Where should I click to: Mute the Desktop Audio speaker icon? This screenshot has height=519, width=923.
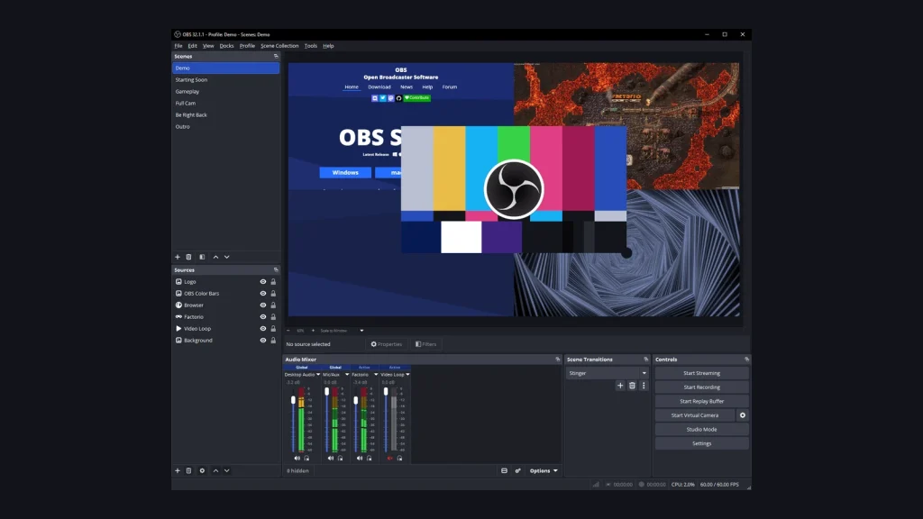(x=297, y=459)
